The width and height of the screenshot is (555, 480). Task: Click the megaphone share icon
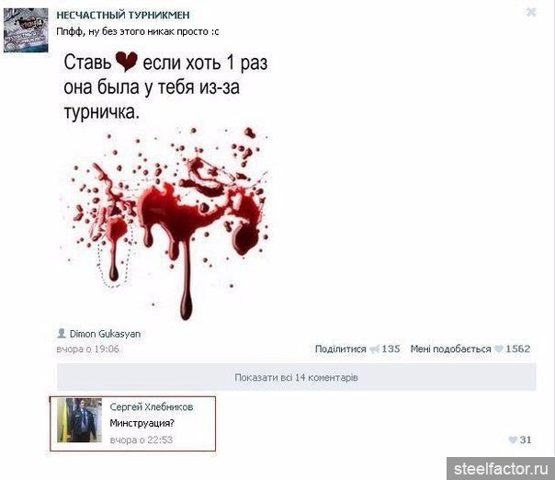point(375,349)
